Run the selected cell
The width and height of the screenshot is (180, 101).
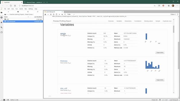click(59, 14)
